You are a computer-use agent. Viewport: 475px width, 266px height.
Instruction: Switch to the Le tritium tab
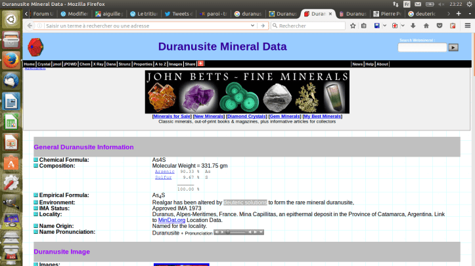144,14
